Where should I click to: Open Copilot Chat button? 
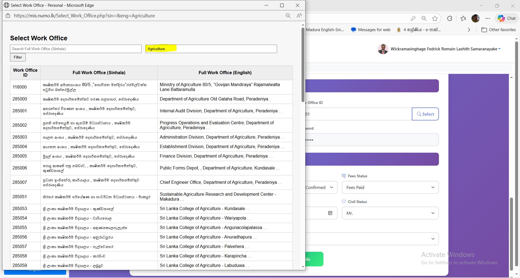507,18
